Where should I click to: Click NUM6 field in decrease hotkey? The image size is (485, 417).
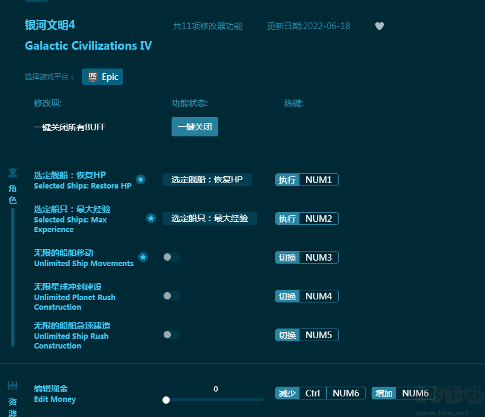(x=346, y=393)
